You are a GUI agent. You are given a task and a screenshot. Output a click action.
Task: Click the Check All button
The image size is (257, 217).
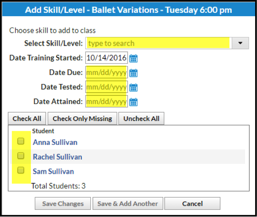point(27,119)
